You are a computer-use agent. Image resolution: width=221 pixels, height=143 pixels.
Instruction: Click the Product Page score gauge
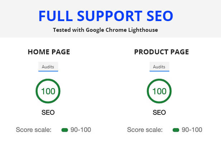(159, 91)
